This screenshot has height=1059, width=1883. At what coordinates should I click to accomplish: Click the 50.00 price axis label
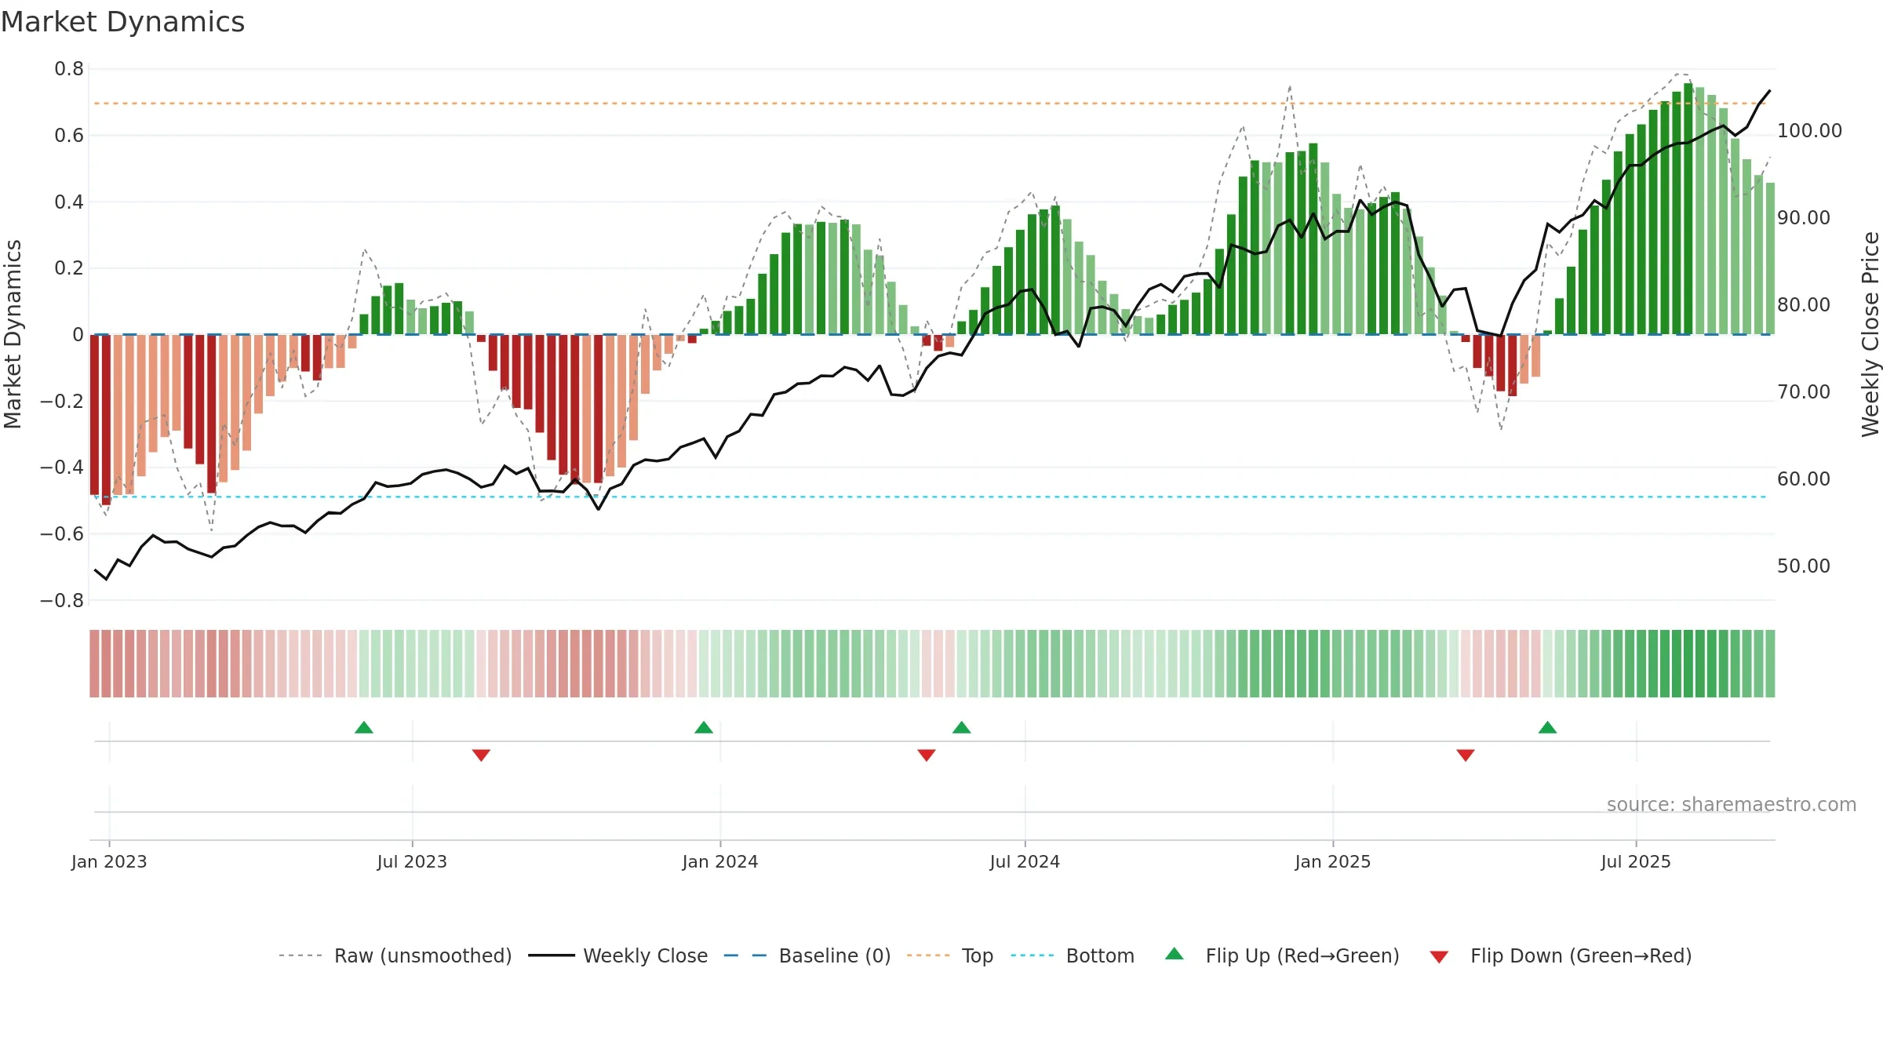tap(1804, 566)
